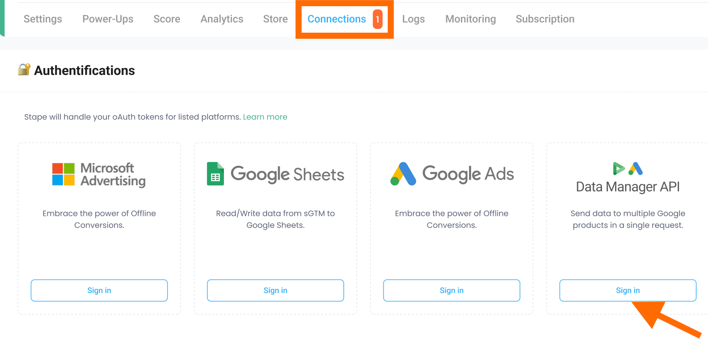
Task: Open the Settings tab
Action: click(x=43, y=19)
